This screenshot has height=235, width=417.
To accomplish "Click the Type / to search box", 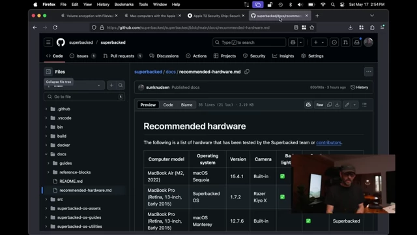I will click(249, 42).
